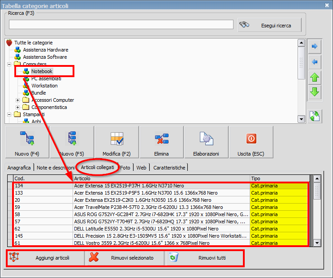
Task: Select row ASUS ROG G752VY-GC284T
Action: coord(160,214)
